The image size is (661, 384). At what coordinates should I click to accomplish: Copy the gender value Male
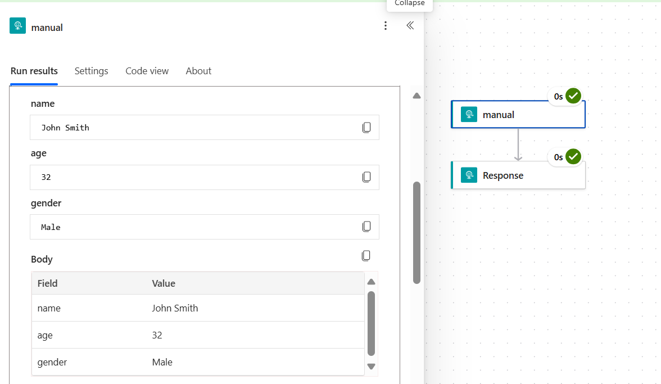366,227
